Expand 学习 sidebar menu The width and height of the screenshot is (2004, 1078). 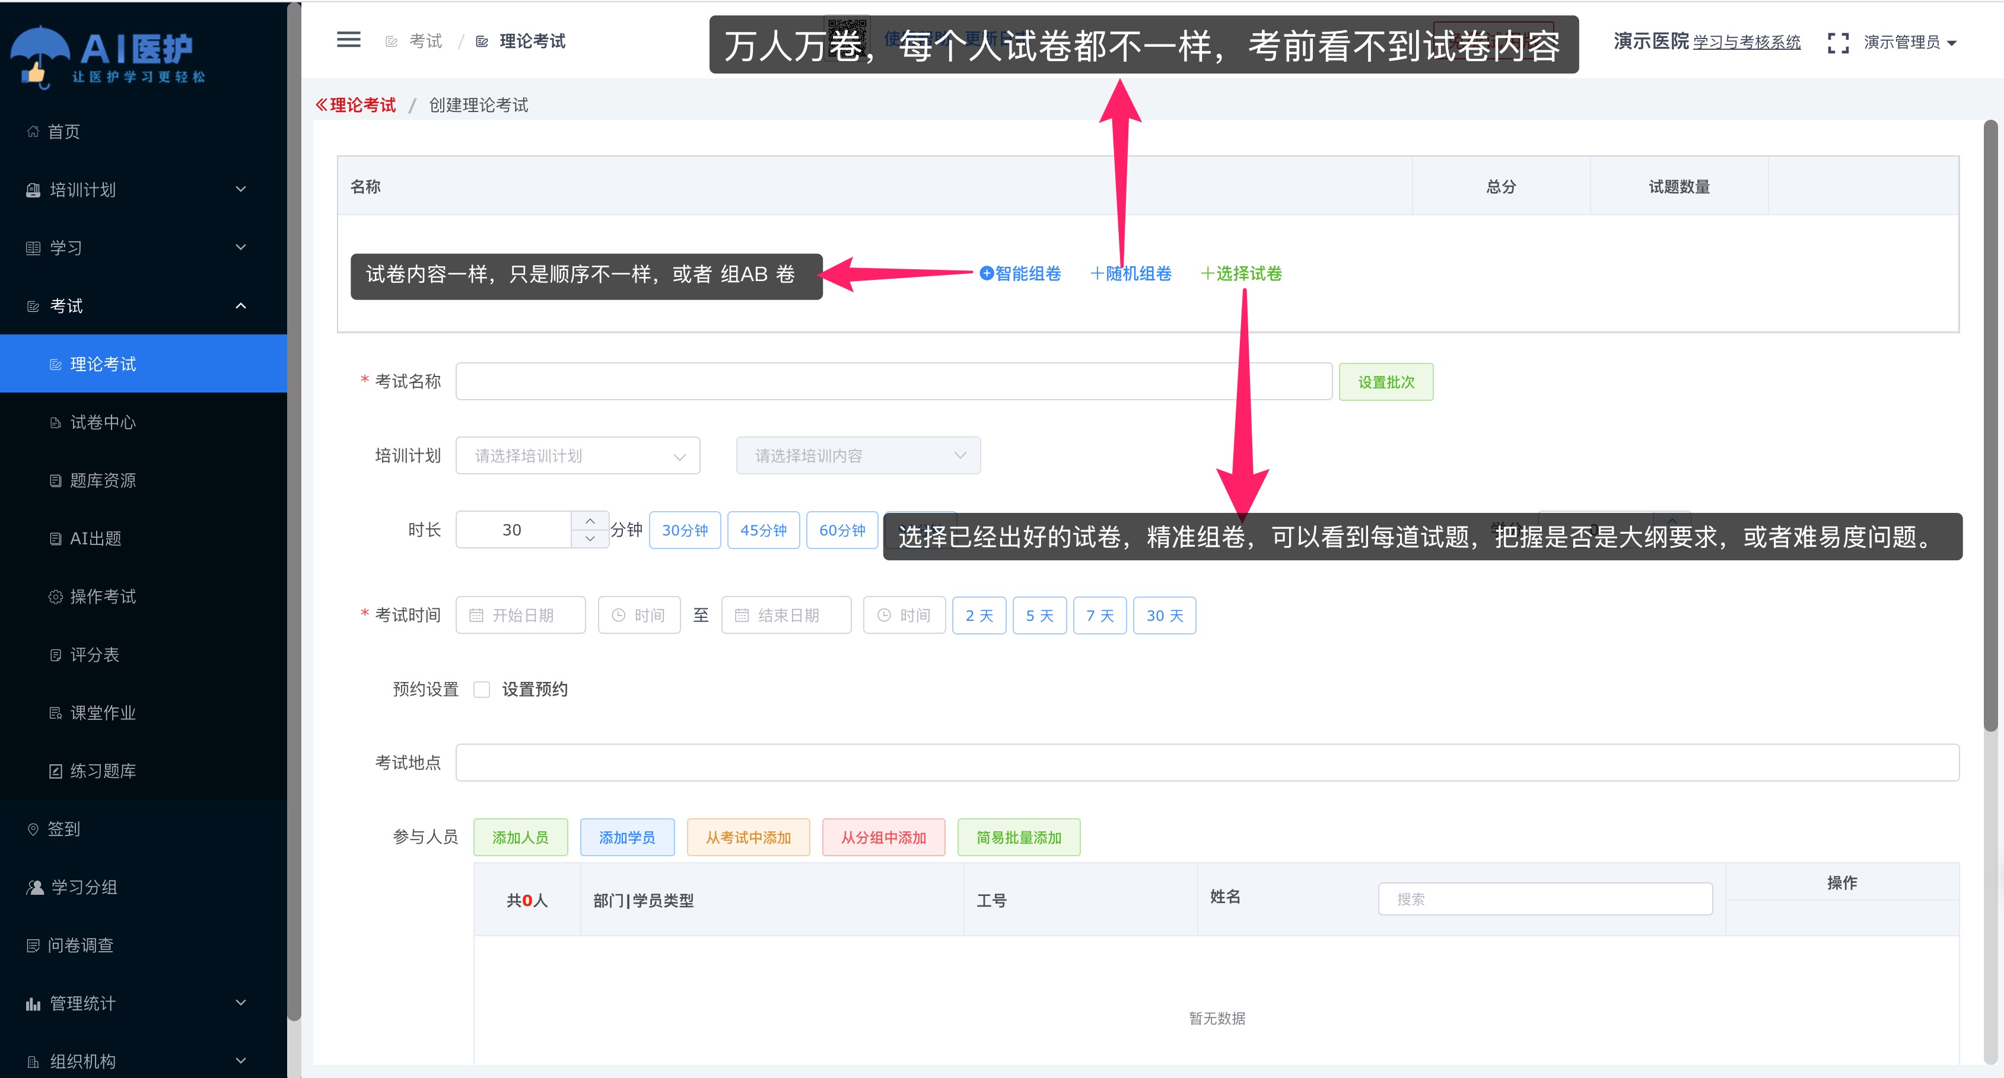click(144, 247)
